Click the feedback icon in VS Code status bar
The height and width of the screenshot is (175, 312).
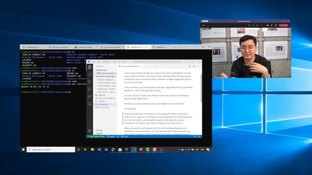195,137
